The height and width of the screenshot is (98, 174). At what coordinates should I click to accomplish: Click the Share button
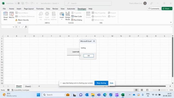point(166,8)
